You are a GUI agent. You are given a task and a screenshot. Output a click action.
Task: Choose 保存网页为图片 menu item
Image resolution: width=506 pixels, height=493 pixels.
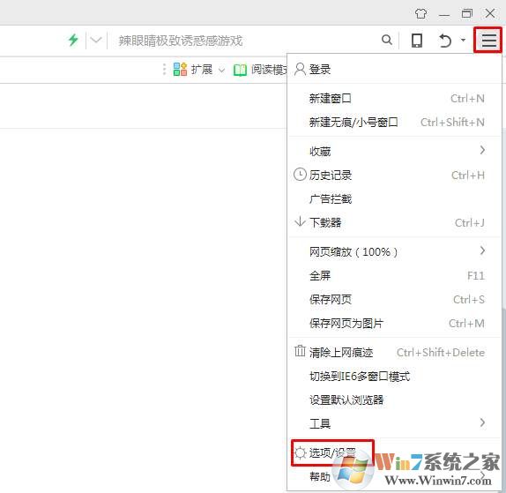tap(394, 323)
